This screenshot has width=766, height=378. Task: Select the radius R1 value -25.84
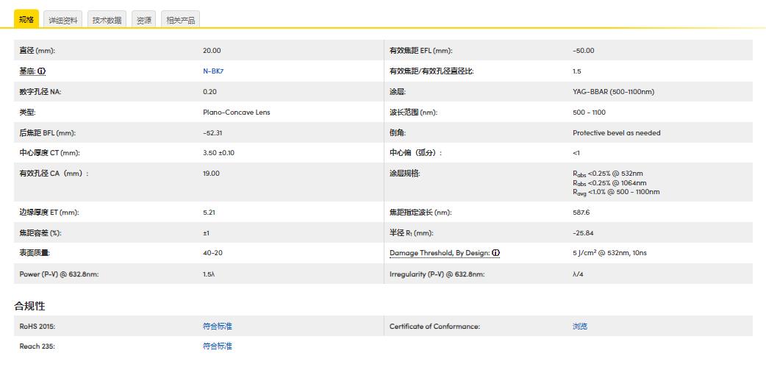(583, 233)
